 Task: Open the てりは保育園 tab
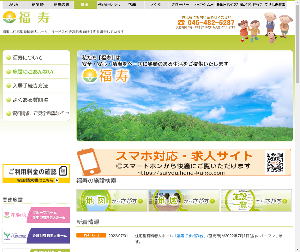[275, 5]
